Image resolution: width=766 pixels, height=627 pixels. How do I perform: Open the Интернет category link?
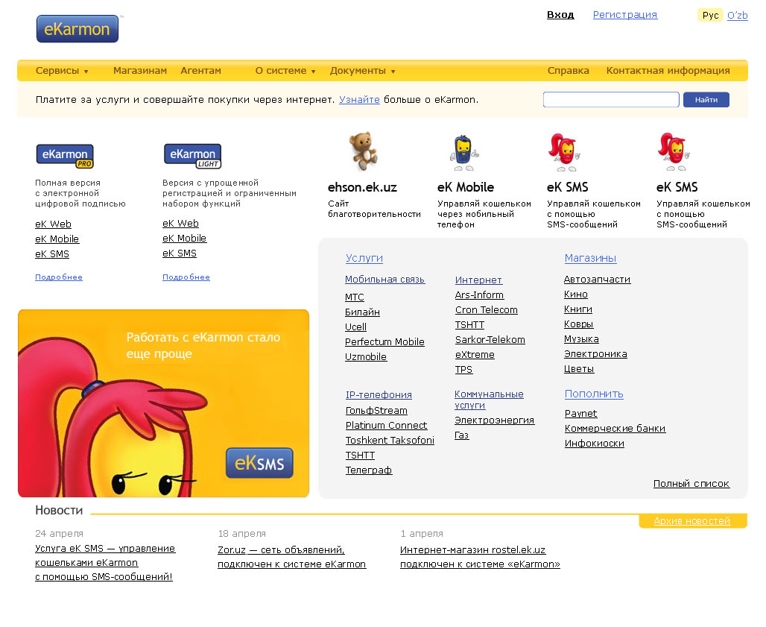click(478, 280)
